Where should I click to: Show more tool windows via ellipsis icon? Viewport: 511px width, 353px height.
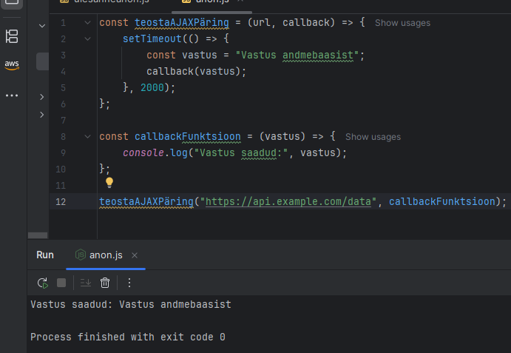pyautogui.click(x=12, y=95)
